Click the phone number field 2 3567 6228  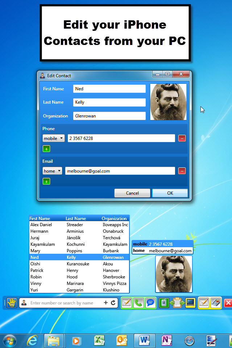[x=121, y=138]
